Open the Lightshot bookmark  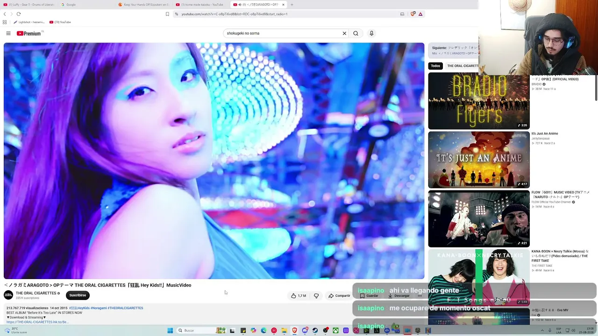pyautogui.click(x=29, y=22)
